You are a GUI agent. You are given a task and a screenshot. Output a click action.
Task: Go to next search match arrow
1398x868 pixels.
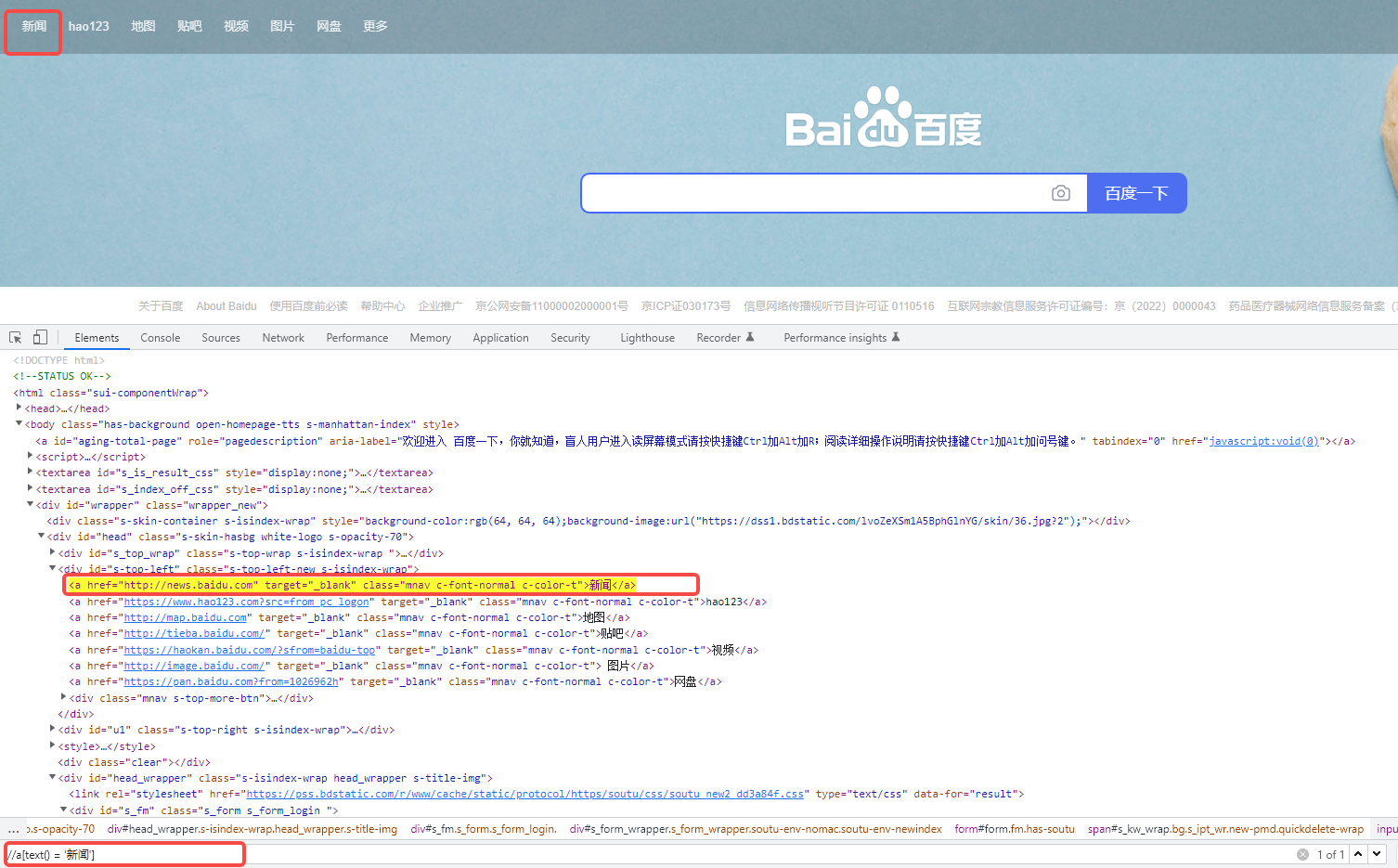[x=1378, y=854]
